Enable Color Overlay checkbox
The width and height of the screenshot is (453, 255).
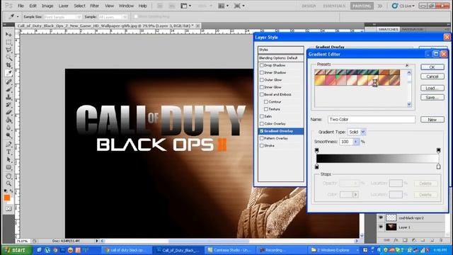(x=262, y=124)
